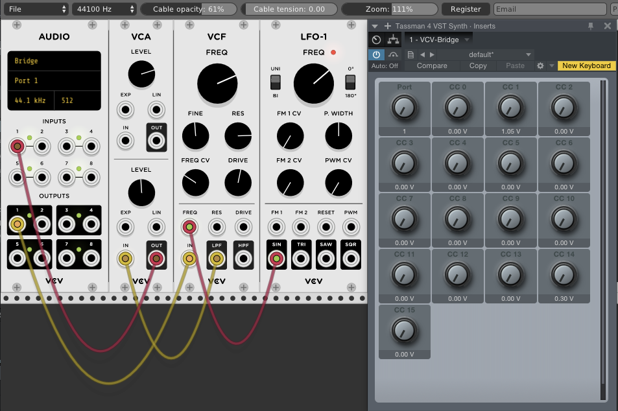Click Bridge driver row in AUDIO display
Screen dimensions: 618x411
54,61
